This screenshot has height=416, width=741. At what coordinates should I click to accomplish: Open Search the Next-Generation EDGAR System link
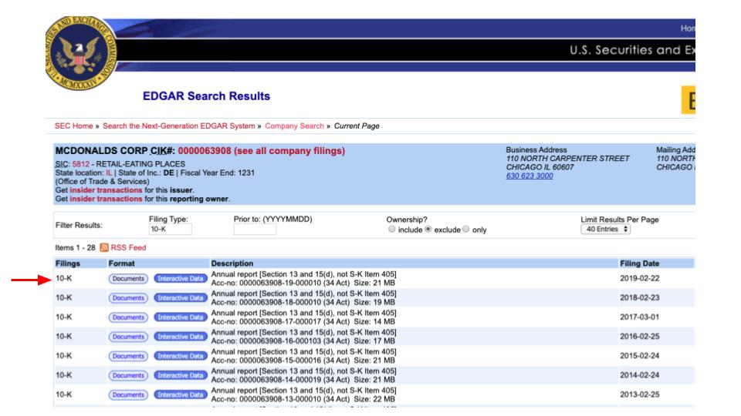pyautogui.click(x=178, y=126)
